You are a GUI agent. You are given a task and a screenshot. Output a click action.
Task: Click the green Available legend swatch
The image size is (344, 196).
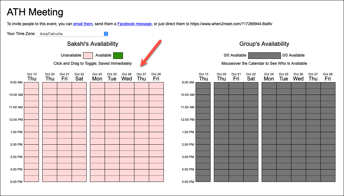pyautogui.click(x=118, y=56)
